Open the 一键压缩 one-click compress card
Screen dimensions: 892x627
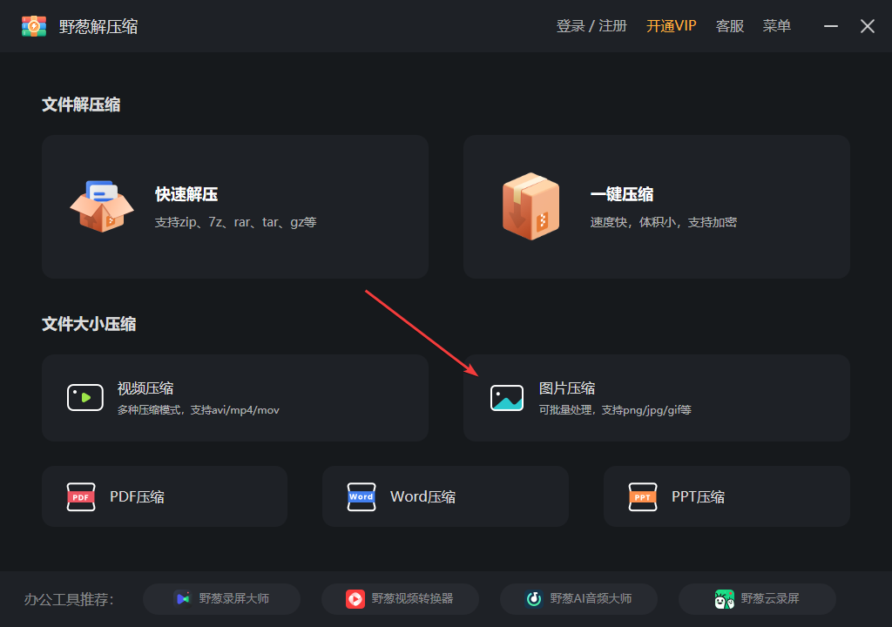(x=657, y=206)
